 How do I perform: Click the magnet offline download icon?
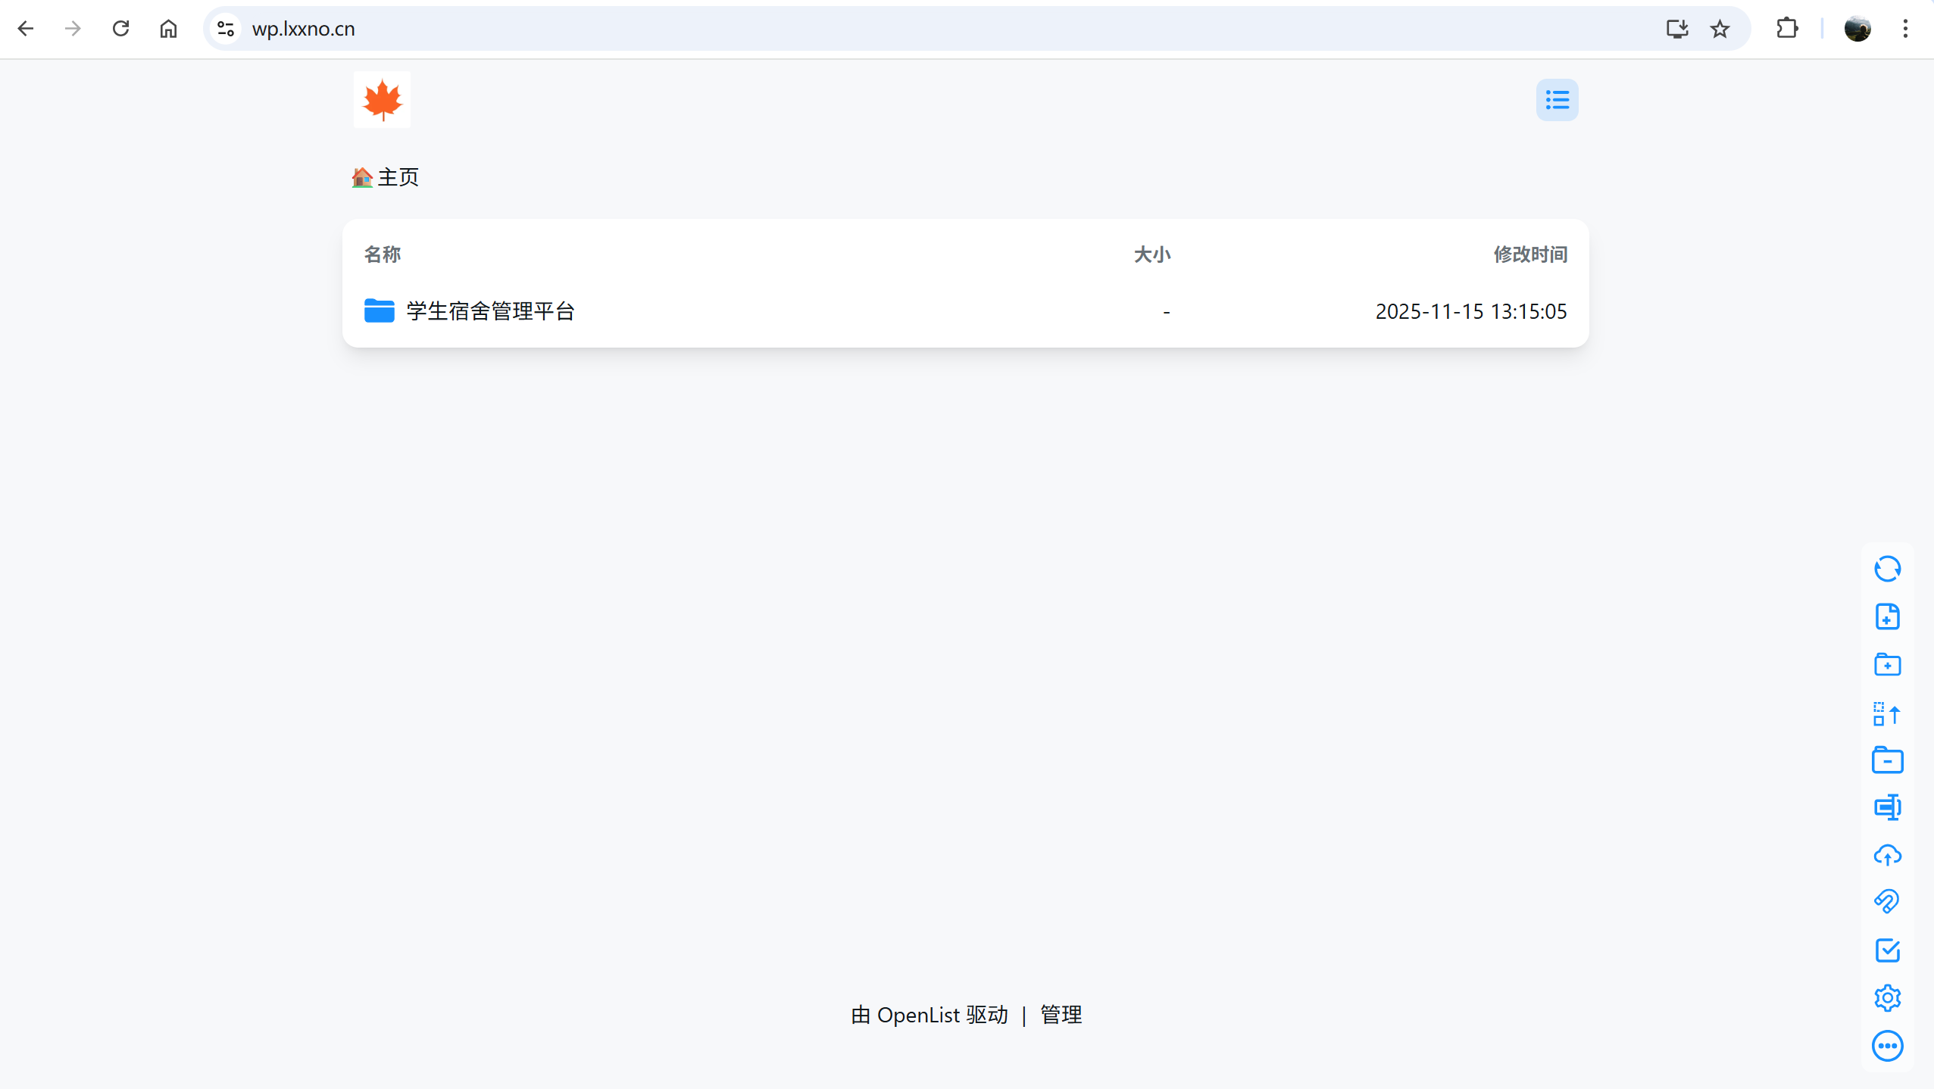[1887, 902]
